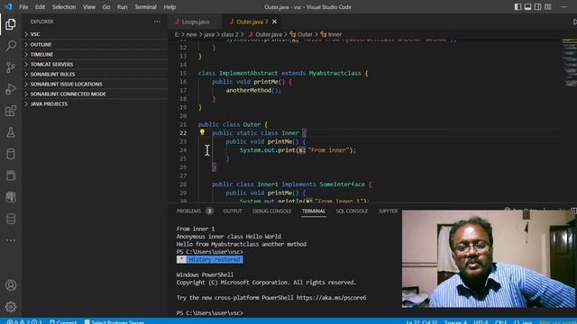Open the Extensions view icon
The width and height of the screenshot is (577, 324).
[11, 111]
